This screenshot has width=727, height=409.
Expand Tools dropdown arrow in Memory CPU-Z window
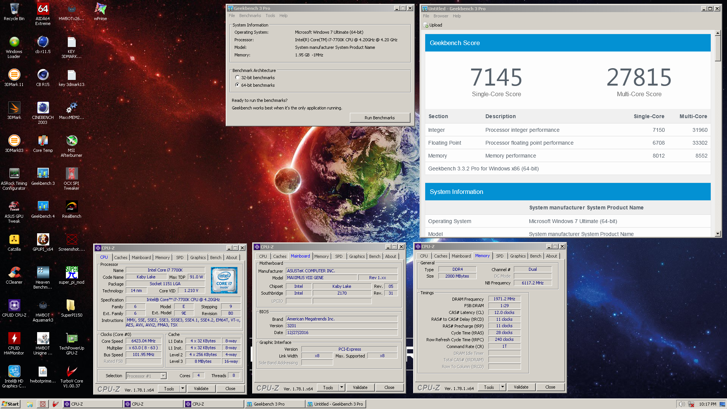pos(503,387)
